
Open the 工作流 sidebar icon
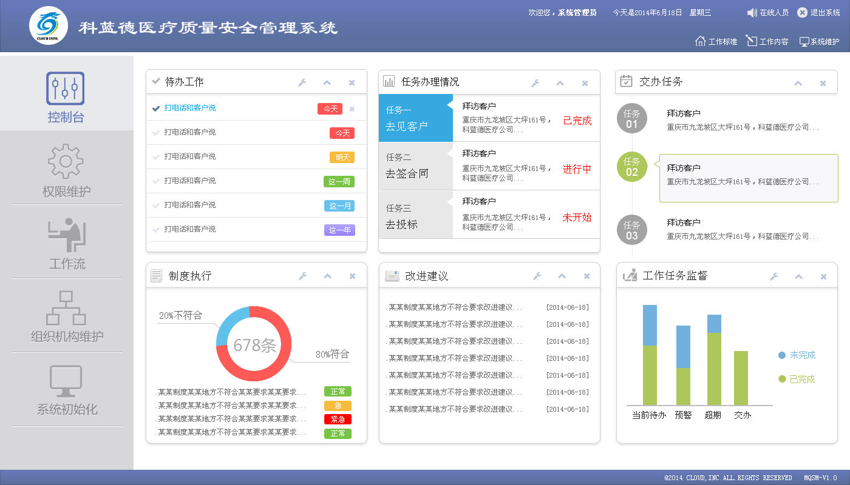(67, 235)
